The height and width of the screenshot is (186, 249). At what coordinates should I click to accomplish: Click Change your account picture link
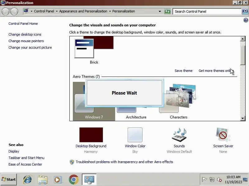click(x=30, y=47)
